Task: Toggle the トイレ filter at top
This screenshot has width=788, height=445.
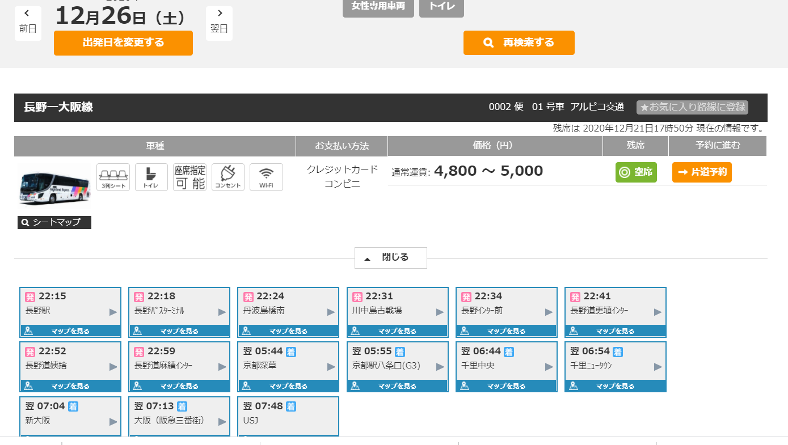Action: [441, 6]
